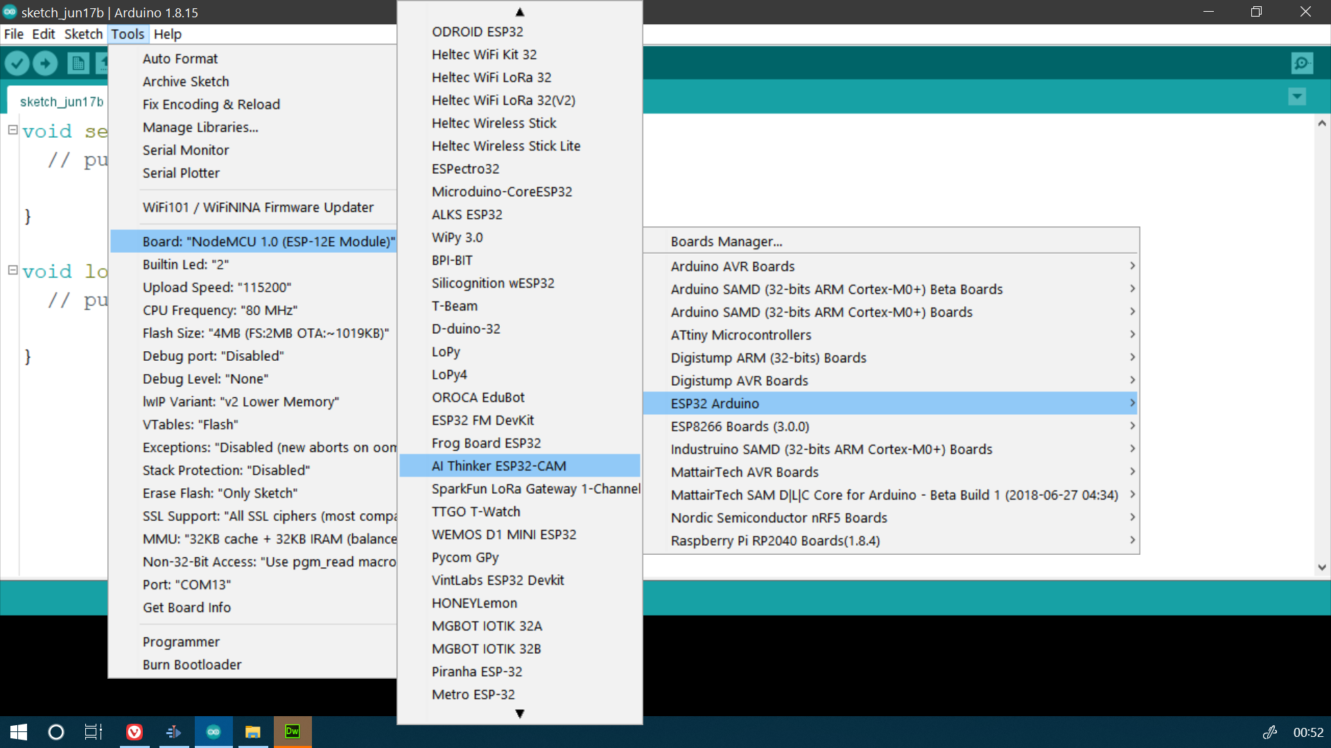This screenshot has width=1331, height=748.
Task: Select ODROID ESP32 board
Action: (x=520, y=32)
